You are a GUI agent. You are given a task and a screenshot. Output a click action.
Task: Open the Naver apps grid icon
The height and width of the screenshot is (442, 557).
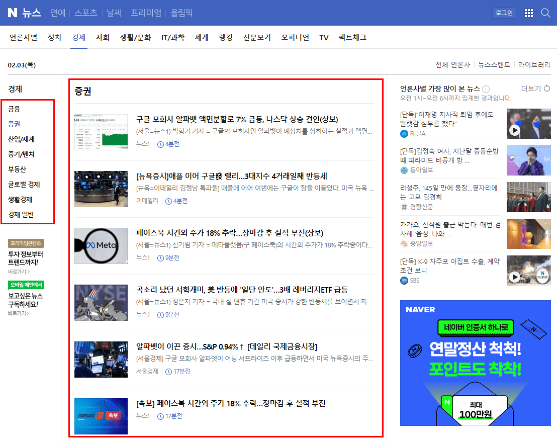click(x=528, y=13)
